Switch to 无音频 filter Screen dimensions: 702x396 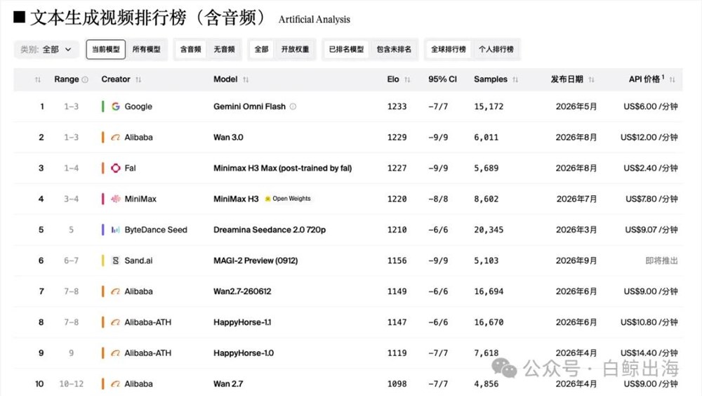[x=225, y=49]
